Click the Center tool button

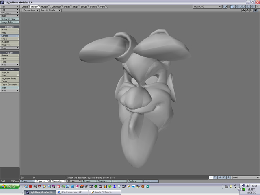tap(10, 36)
